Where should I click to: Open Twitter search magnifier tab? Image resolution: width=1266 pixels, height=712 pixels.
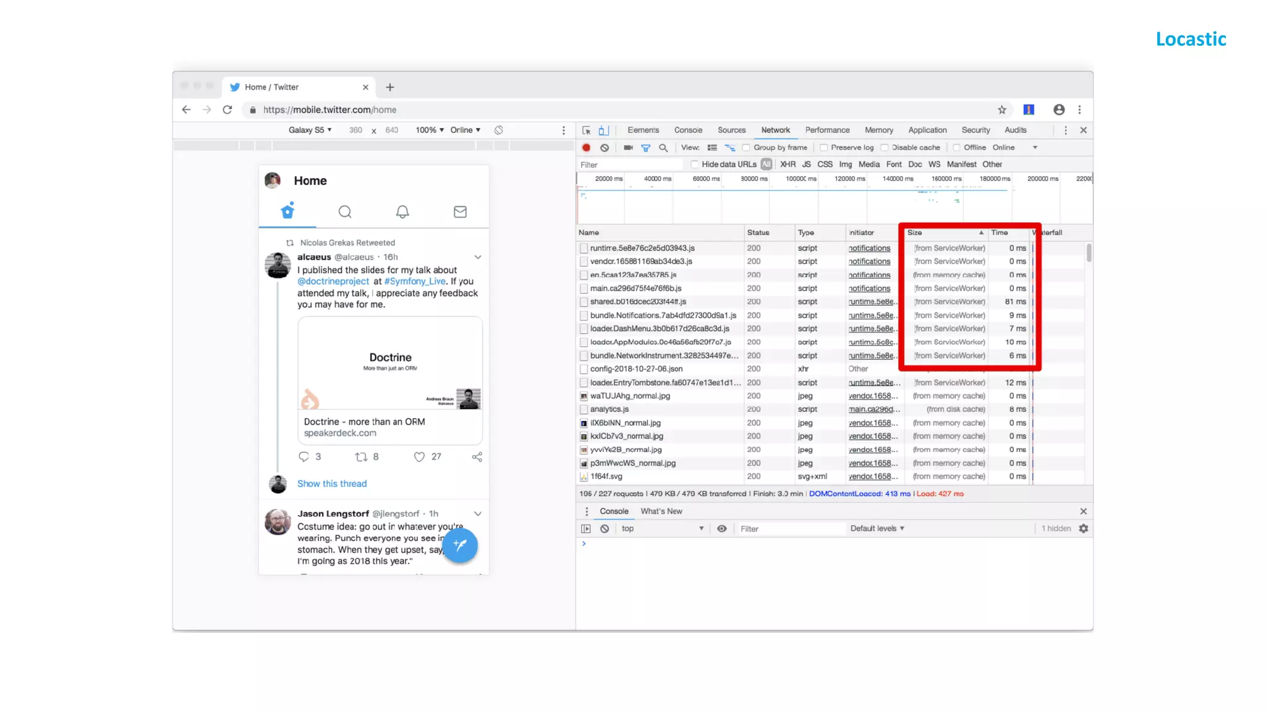tap(345, 212)
